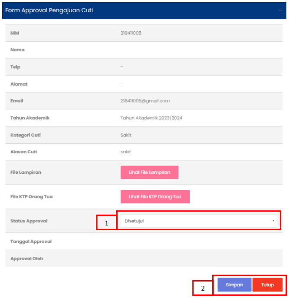Click the Alamat row label
The height and width of the screenshot is (298, 289).
pos(19,84)
